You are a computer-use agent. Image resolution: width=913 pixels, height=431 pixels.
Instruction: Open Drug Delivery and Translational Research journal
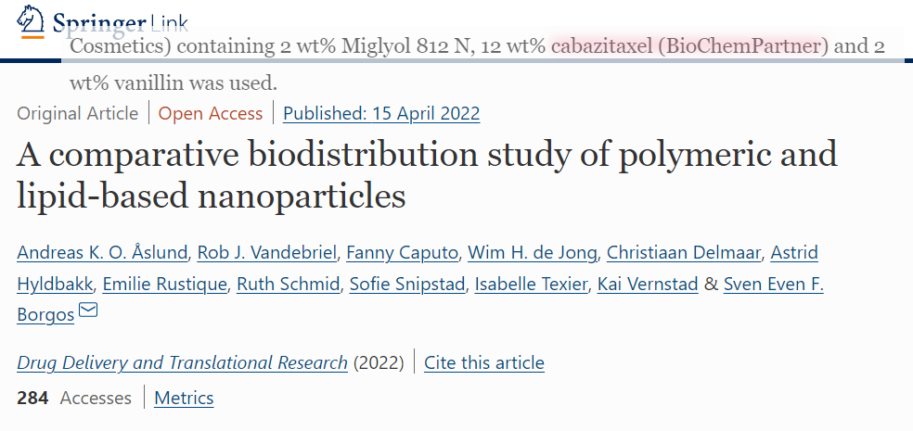(x=182, y=363)
